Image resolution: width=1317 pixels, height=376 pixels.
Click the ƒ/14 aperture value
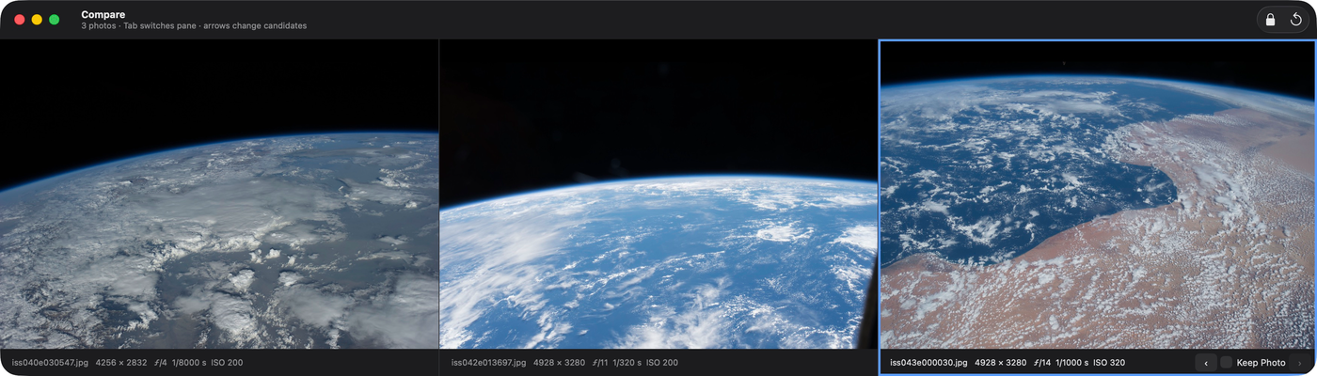1042,363
